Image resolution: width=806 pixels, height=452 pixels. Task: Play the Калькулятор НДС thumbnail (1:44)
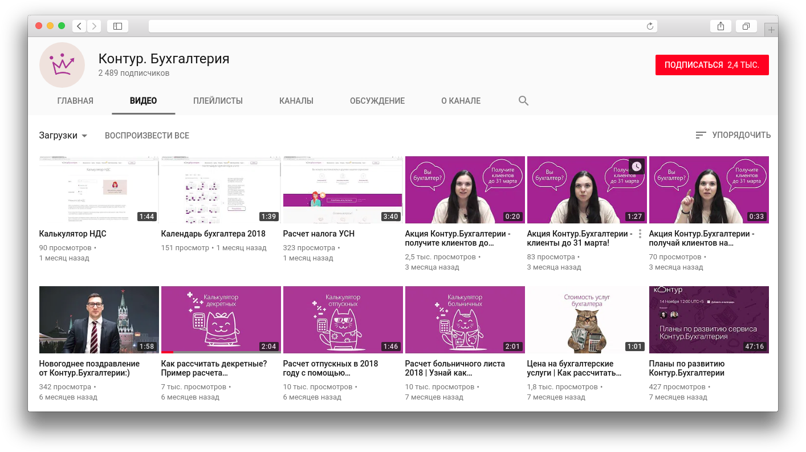point(99,190)
